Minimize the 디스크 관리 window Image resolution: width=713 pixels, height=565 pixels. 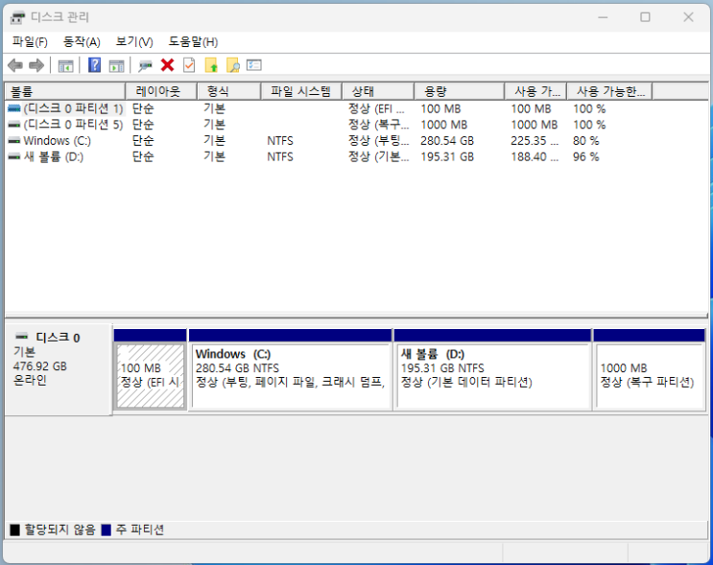point(603,17)
